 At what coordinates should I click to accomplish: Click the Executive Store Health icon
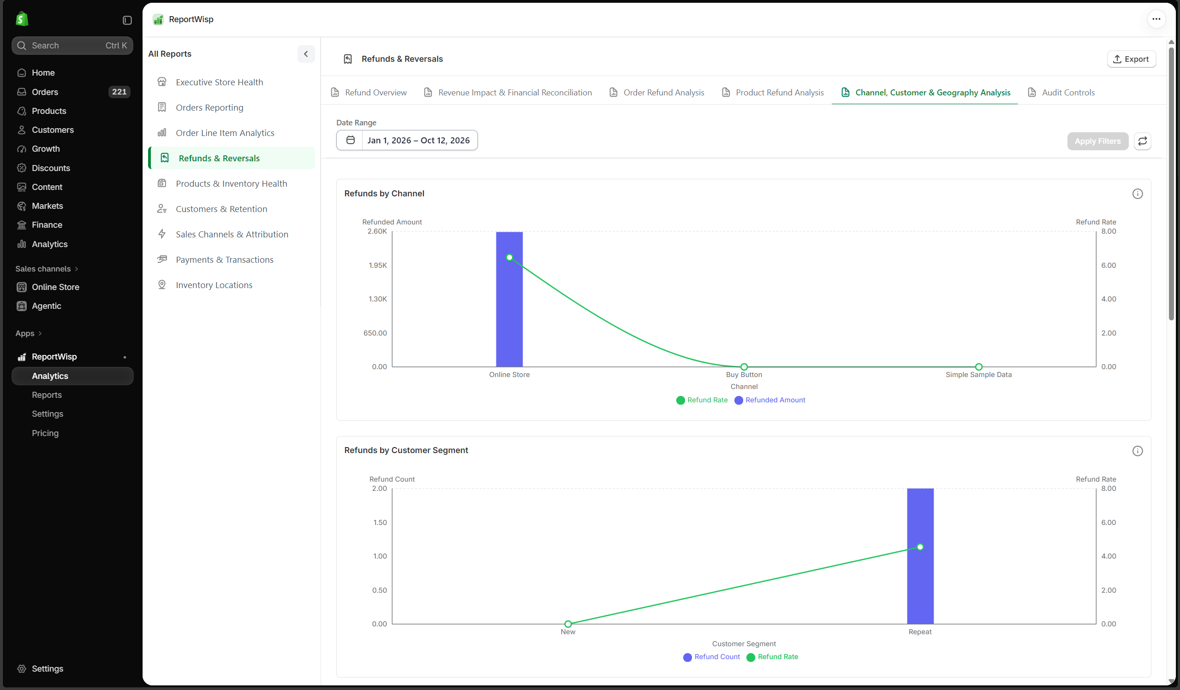tap(162, 82)
